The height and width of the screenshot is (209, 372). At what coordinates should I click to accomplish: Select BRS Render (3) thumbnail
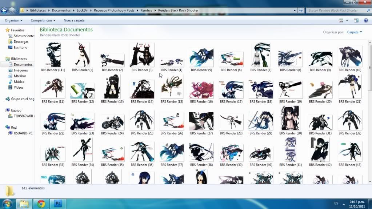[x=142, y=55]
